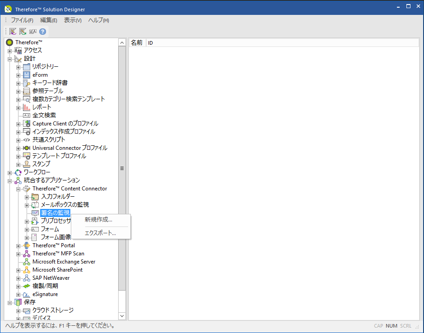Click the eSignature icon
The image size is (424, 333).
pyautogui.click(x=27, y=294)
